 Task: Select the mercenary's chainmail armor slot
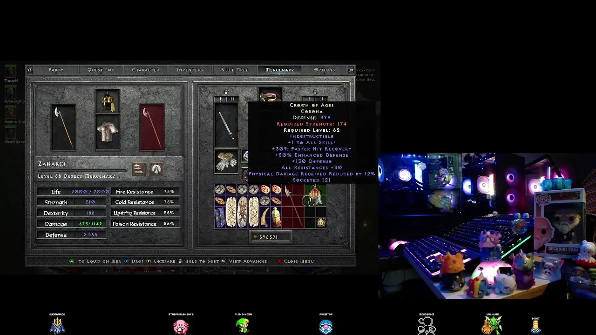pos(108,132)
